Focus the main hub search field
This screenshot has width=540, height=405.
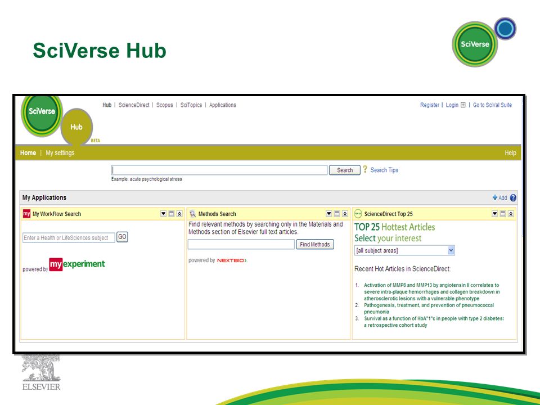219,170
